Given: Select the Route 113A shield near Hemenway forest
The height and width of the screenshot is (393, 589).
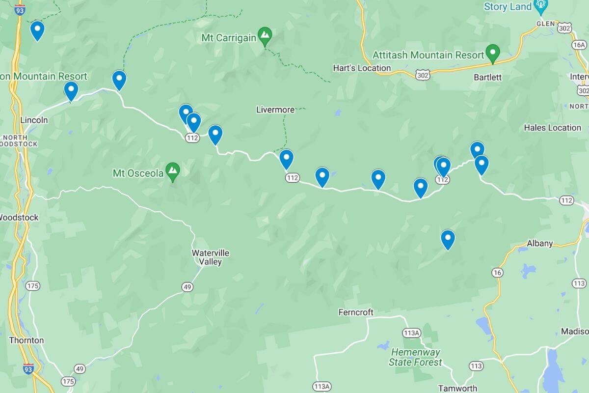Looking at the screenshot, I should (x=411, y=333).
